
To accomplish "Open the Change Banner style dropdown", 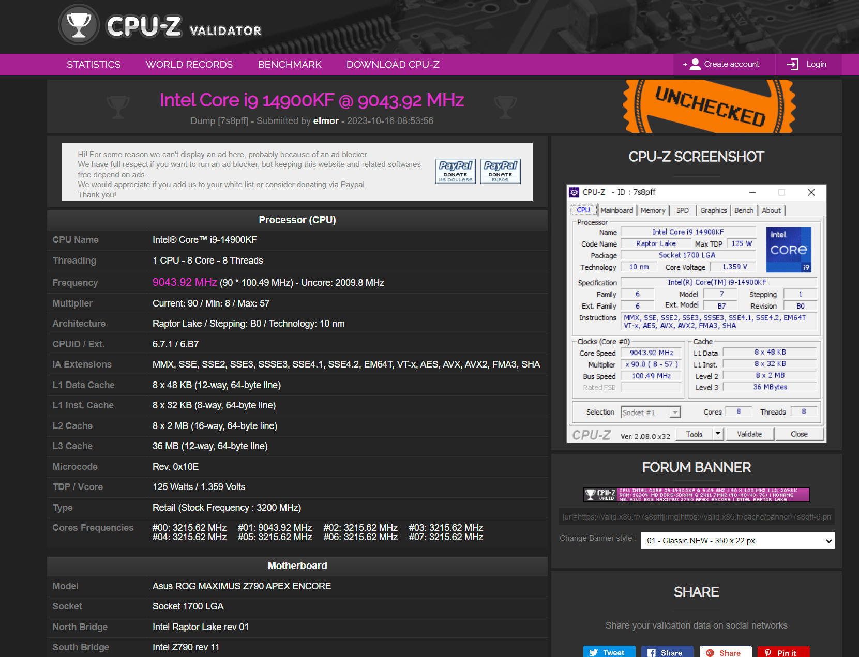I will 737,541.
